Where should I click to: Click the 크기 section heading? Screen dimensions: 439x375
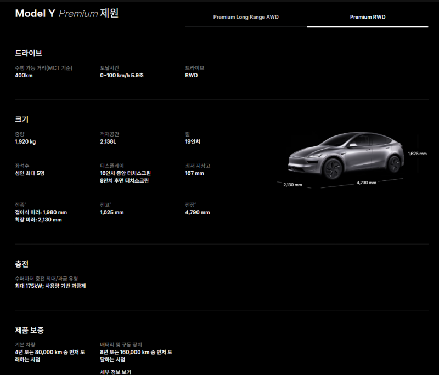21,119
